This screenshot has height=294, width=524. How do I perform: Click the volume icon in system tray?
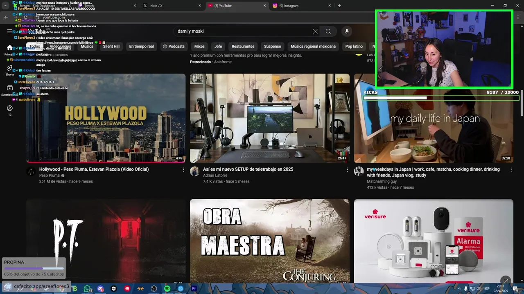click(x=479, y=289)
